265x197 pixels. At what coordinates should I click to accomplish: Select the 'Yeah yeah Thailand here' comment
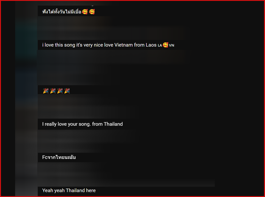(x=69, y=191)
